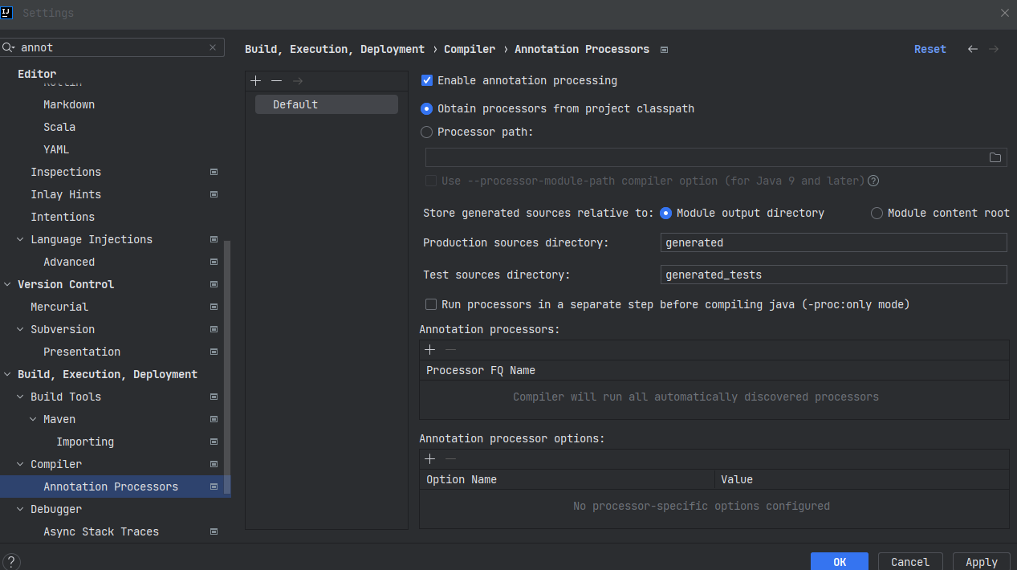Viewport: 1017px width, 570px height.
Task: Clear the search field with X icon
Action: (213, 47)
